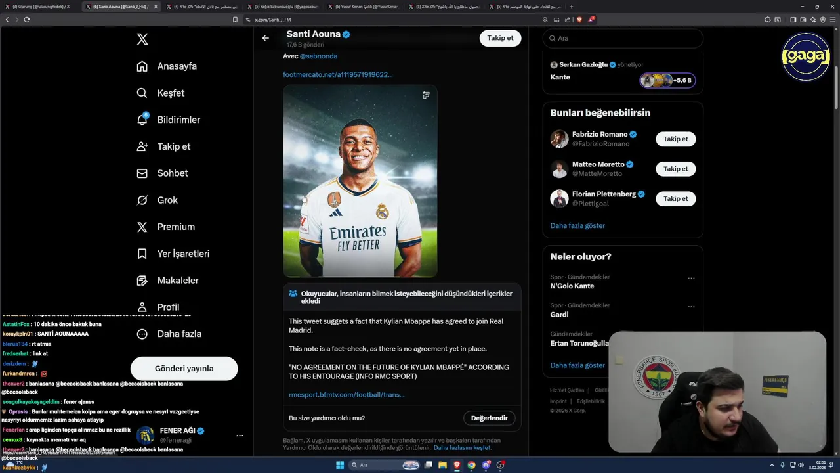Click the bookmark icon in address bar
840x473 pixels.
(x=236, y=20)
